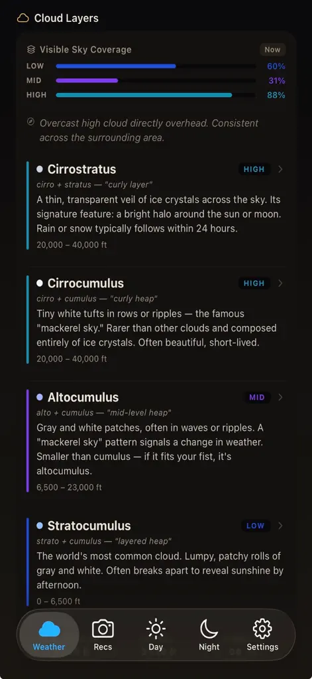The width and height of the screenshot is (312, 679).
Task: Expand the Cirrocumulus entry chevron
Action: click(x=280, y=283)
